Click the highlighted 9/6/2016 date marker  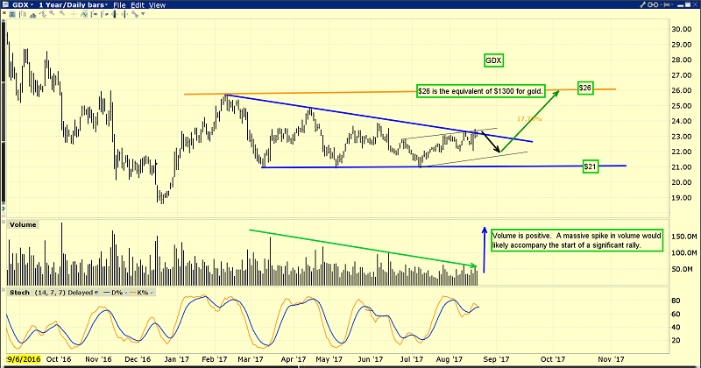point(24,359)
